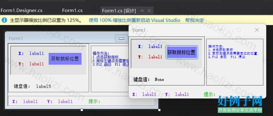Click the 帮我决定 link
This screenshot has height=116, width=273.
tap(194, 20)
